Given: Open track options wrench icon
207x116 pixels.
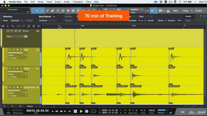Looking at the screenshot, I should pos(13,26).
